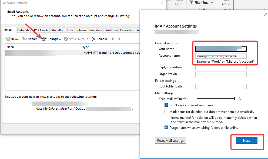Click the Next button
The width and height of the screenshot is (268, 159).
click(246, 140)
